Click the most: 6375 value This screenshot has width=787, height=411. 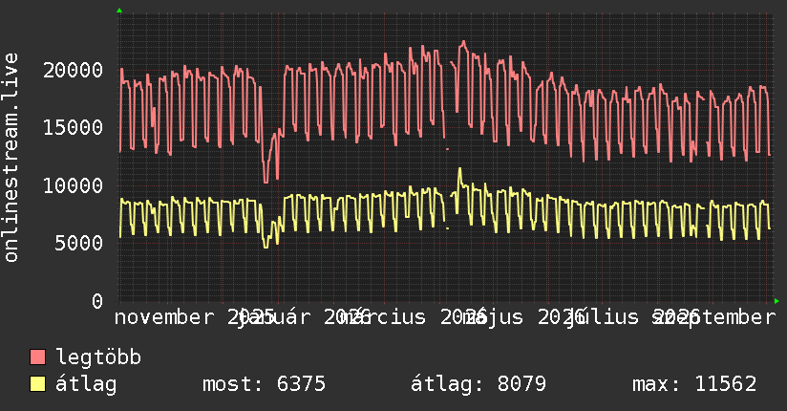[264, 384]
